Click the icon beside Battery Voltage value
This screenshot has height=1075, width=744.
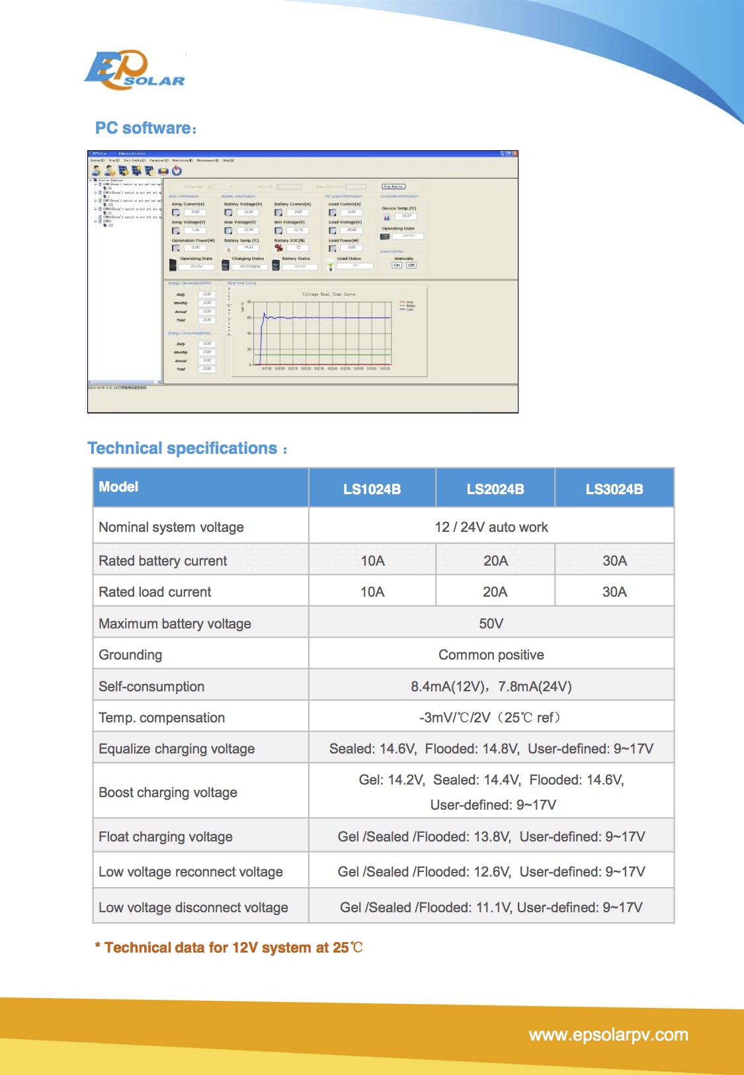click(228, 212)
